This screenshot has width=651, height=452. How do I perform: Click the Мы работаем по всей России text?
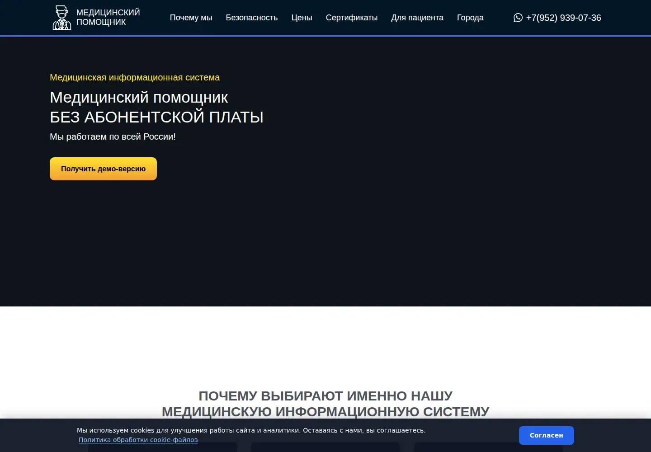(113, 137)
